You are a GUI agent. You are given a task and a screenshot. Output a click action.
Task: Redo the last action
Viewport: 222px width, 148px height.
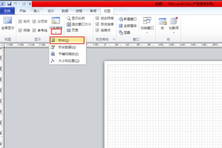tap(24, 4)
